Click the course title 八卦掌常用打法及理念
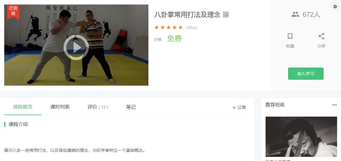Viewport: 341px width, 161px height. [x=187, y=15]
